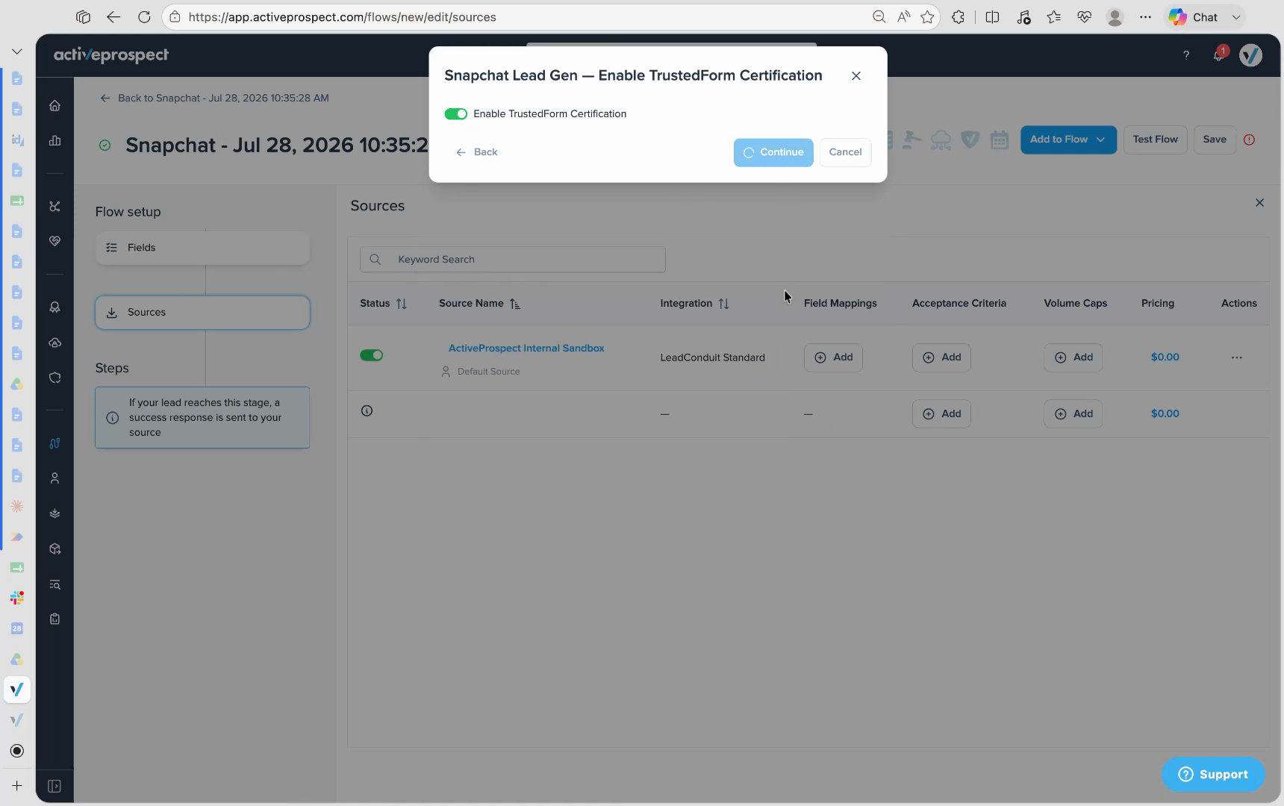Open the home icon in the sidebar
The width and height of the screenshot is (1284, 806).
coord(54,106)
